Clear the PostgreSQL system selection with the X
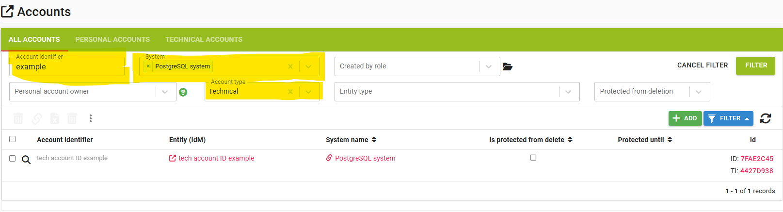The image size is (783, 212). pos(290,66)
